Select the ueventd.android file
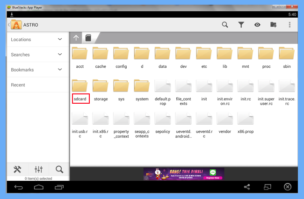304x199 pixels. point(183,125)
